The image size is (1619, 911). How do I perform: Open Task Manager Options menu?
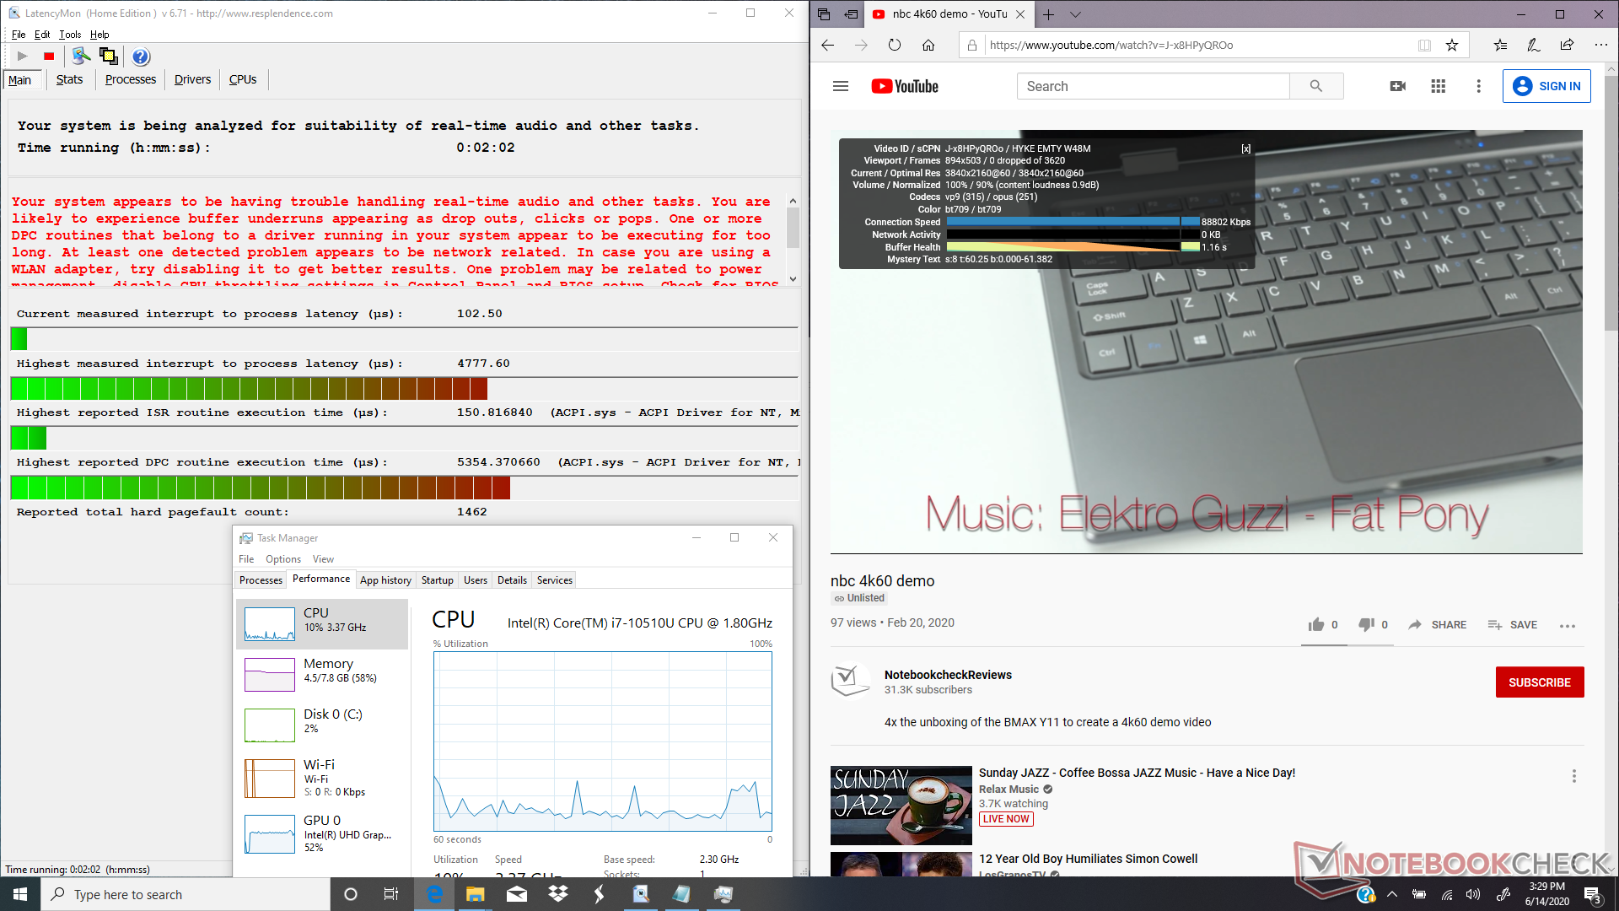point(283,559)
